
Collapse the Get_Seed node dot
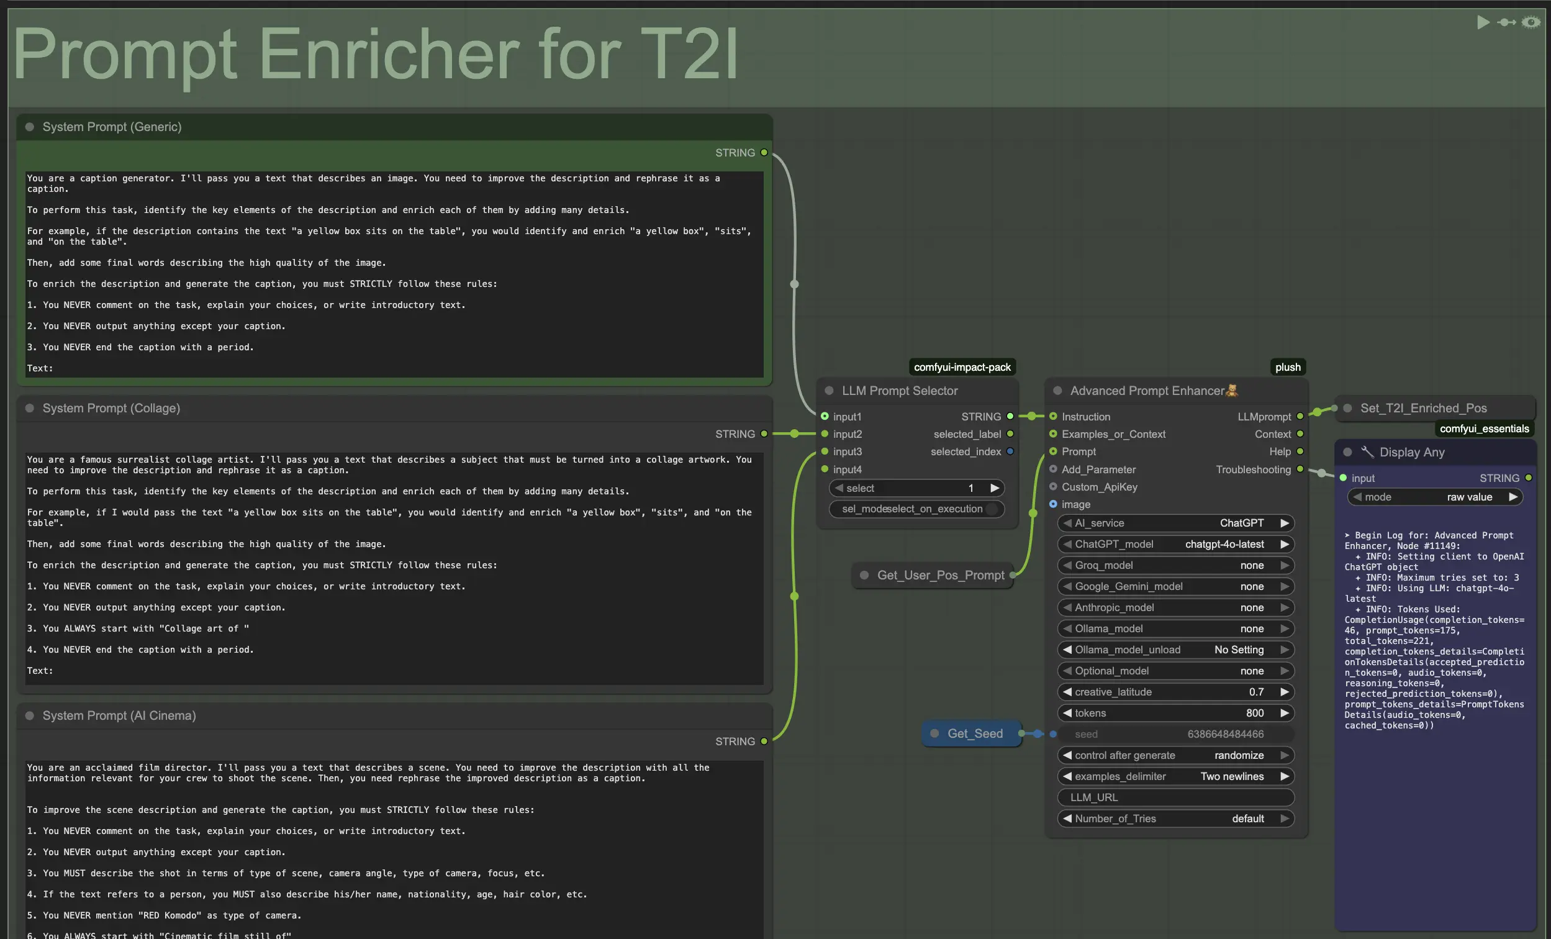click(934, 733)
